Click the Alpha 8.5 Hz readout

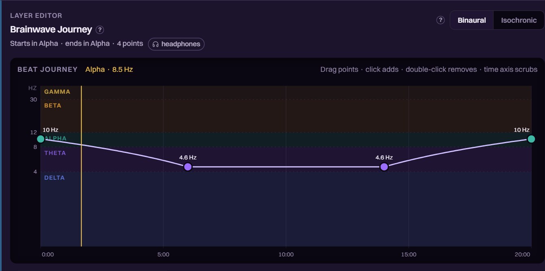coord(109,69)
